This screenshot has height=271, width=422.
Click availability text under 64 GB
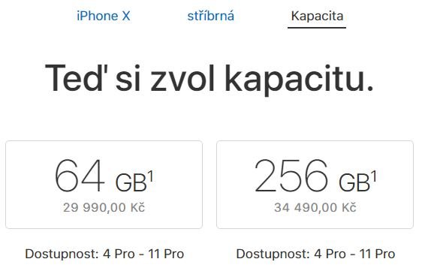[104, 254]
